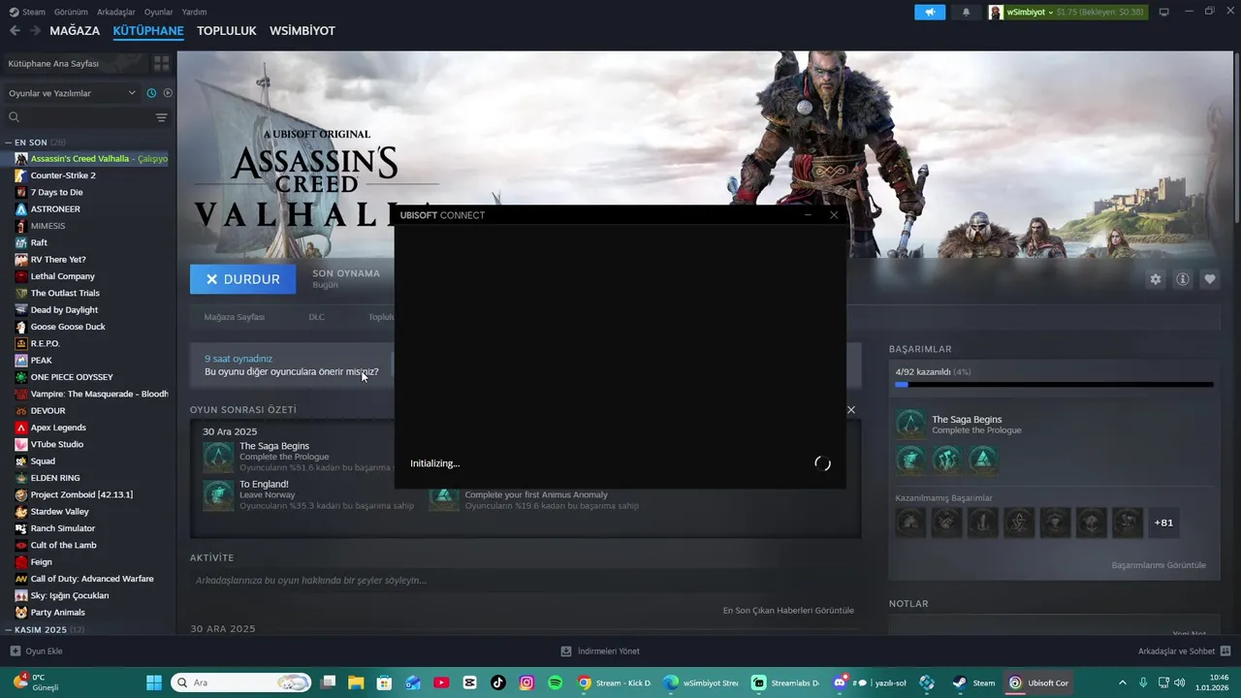Show the +81 unearned achievements
The width and height of the screenshot is (1241, 698).
point(1163,523)
